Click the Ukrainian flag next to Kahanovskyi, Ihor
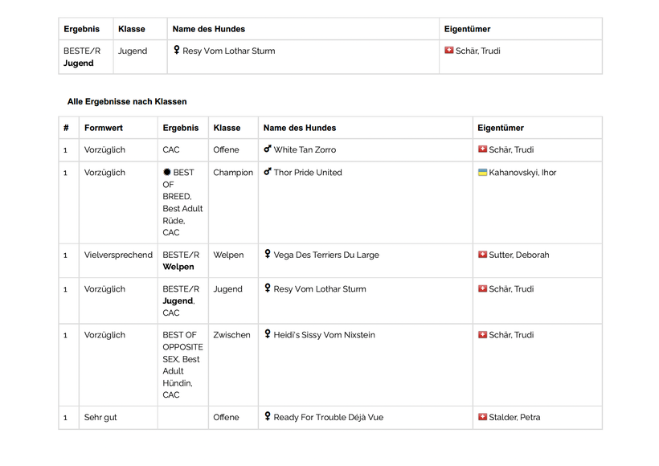 tap(482, 172)
